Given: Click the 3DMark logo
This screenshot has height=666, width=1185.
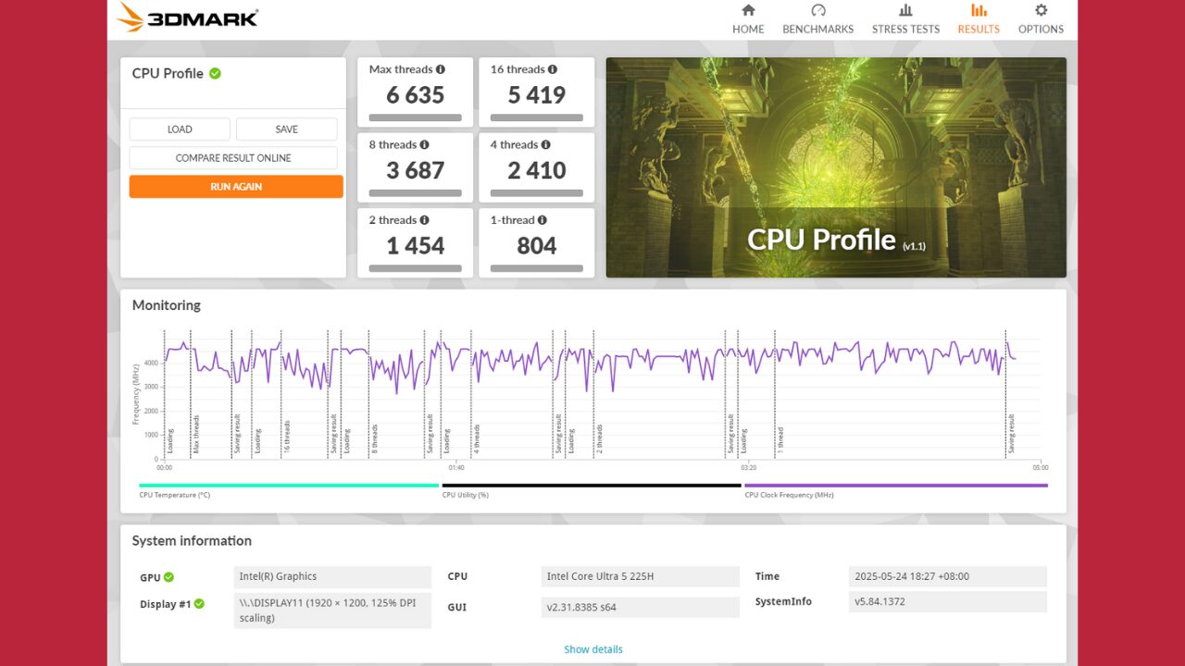Looking at the screenshot, I should [x=188, y=18].
